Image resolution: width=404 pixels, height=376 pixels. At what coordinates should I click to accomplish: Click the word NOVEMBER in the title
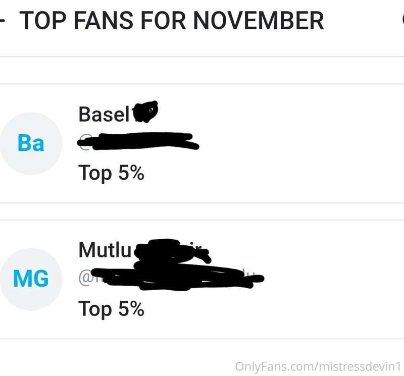(259, 20)
